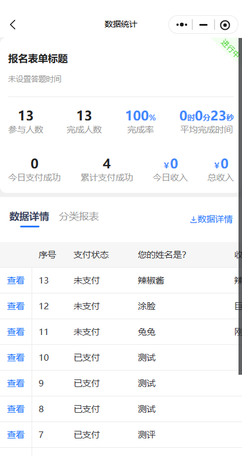Select the 数据详情 tab
The width and height of the screenshot is (242, 456).
[29, 216]
